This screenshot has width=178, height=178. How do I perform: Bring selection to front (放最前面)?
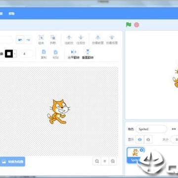[x=98, y=40]
